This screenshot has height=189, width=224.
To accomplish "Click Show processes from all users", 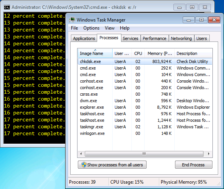I will (x=112, y=165).
